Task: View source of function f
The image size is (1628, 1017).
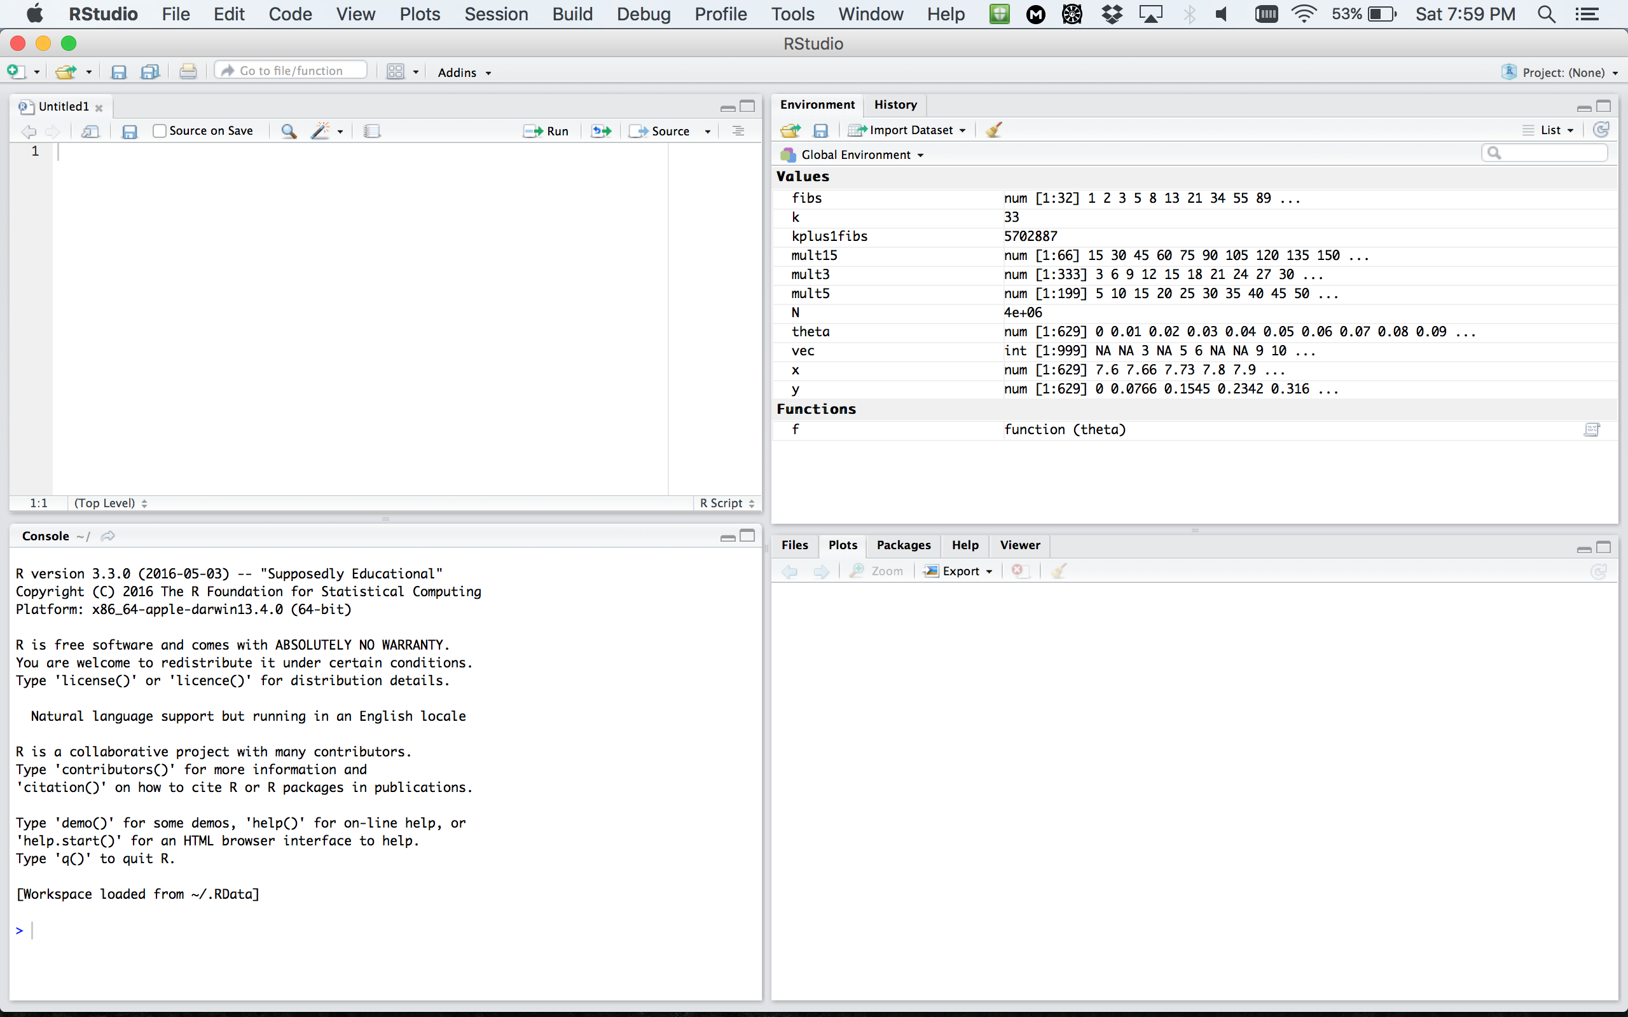Action: coord(1591,430)
